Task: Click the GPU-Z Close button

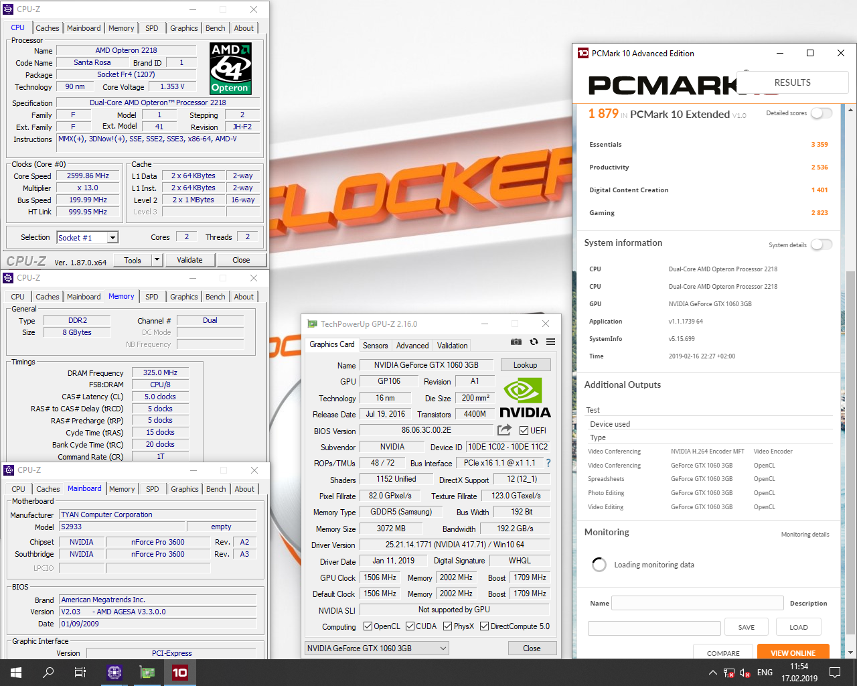Action: 532,648
